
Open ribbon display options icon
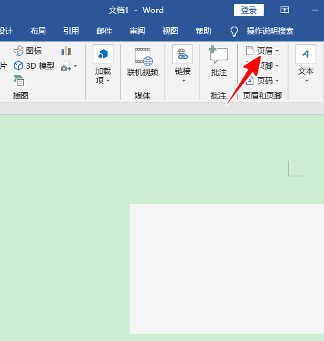[284, 10]
